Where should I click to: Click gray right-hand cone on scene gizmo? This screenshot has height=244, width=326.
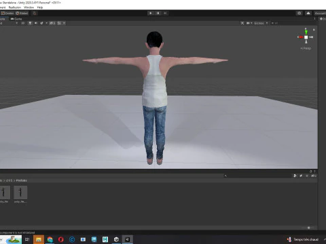(x=311, y=37)
